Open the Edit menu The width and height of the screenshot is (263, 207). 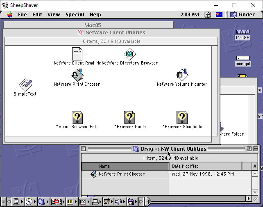pos(37,15)
